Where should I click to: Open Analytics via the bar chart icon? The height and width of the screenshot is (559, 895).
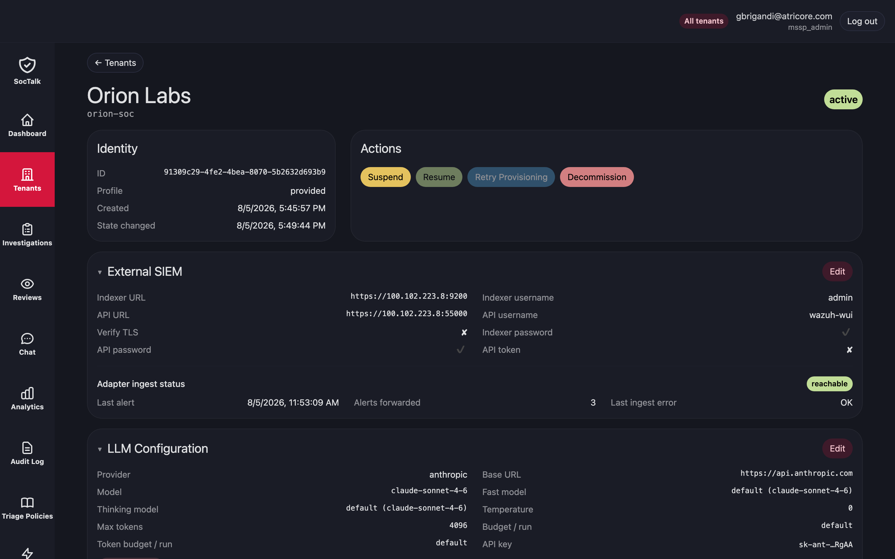[27, 393]
